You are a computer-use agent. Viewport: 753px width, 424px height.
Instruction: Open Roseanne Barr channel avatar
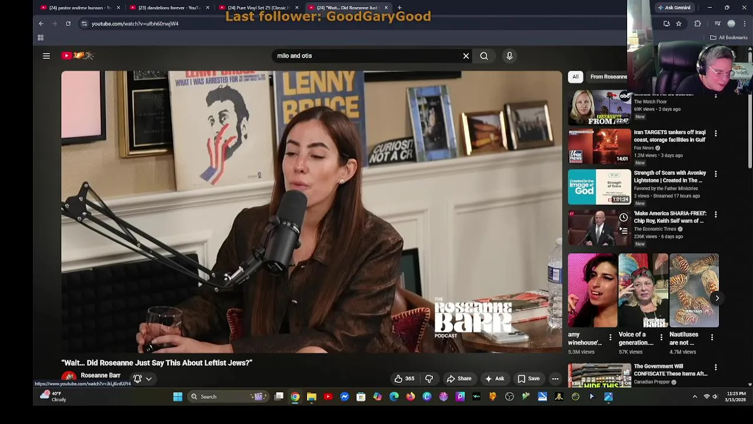[x=69, y=378]
